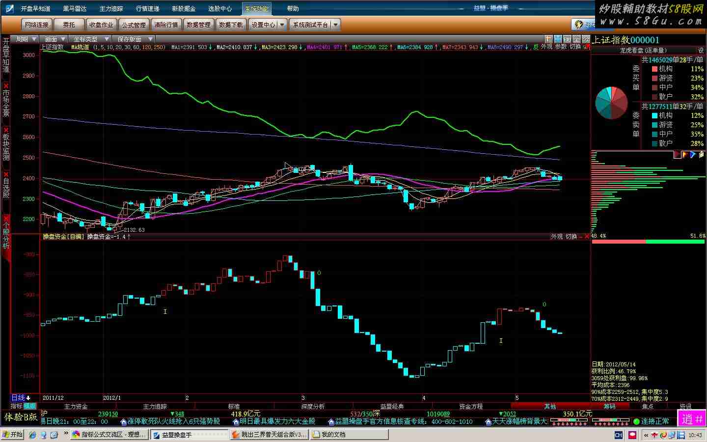The width and height of the screenshot is (707, 442).
Task: Click the red 机构 buy-order swatch
Action: pos(654,69)
